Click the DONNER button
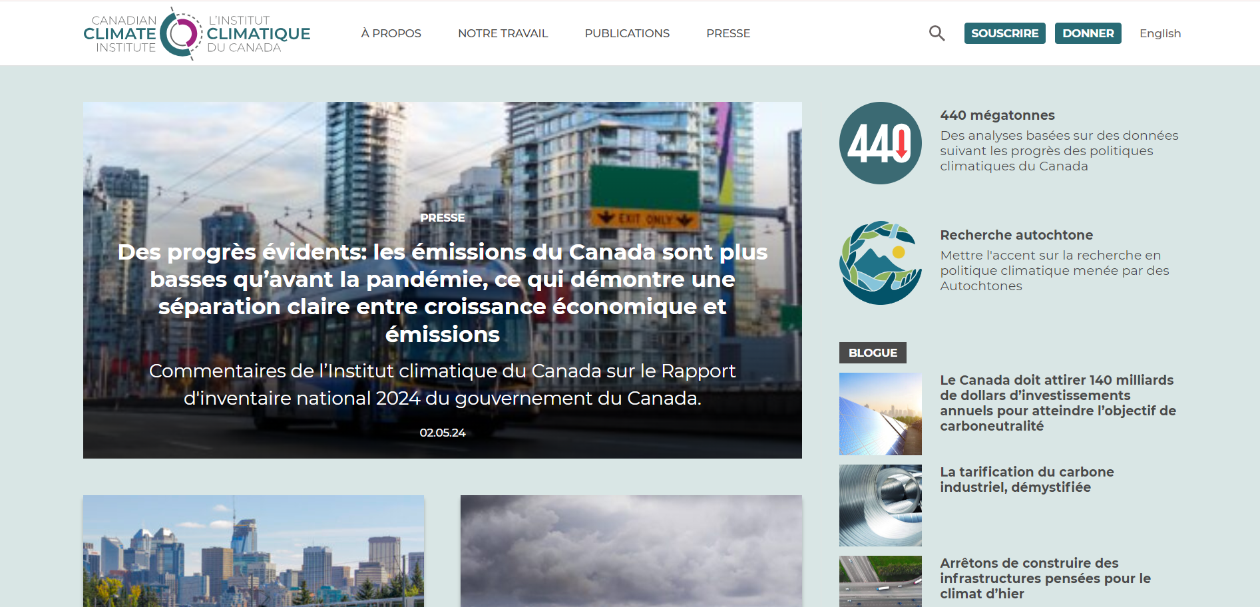Screen dimensions: 1260x607 coord(1088,33)
